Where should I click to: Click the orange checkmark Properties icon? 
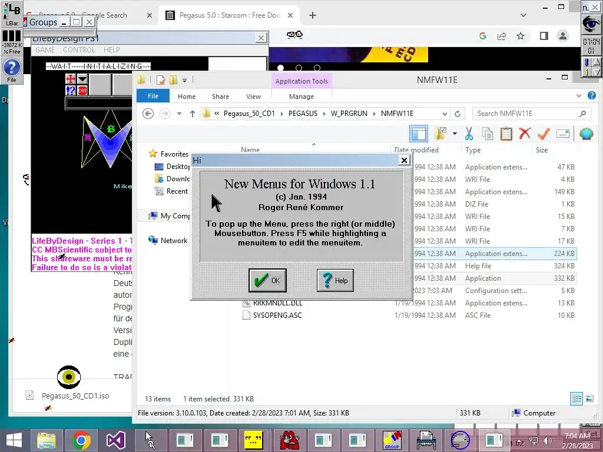(544, 134)
